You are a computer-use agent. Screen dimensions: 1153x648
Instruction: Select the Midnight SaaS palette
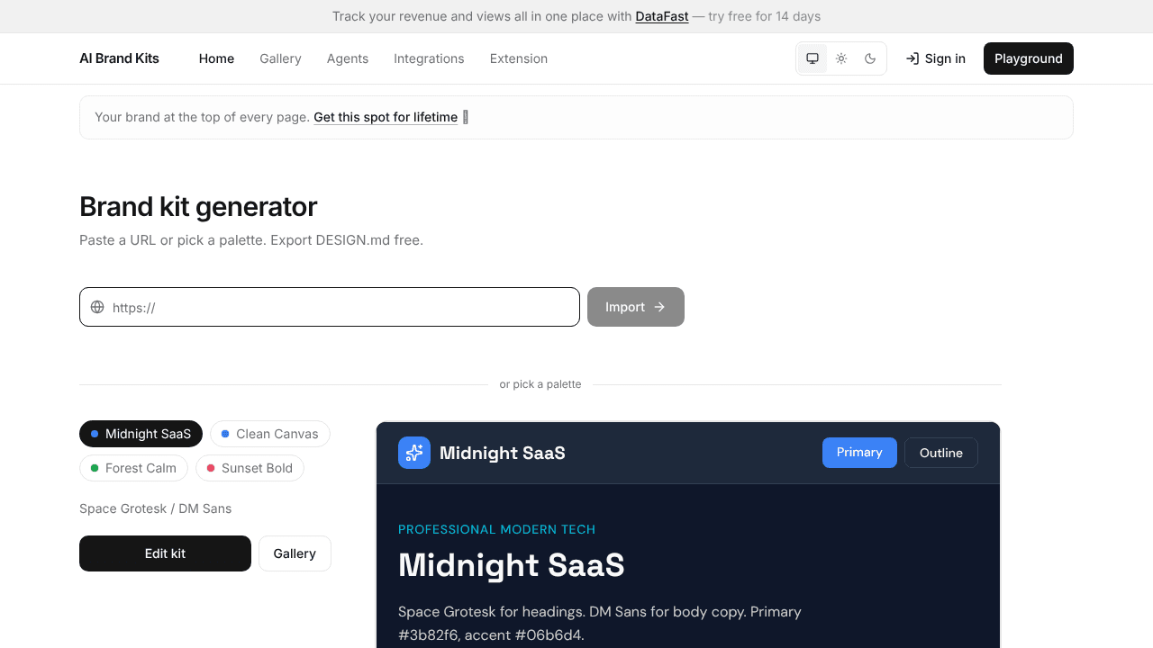pos(141,434)
